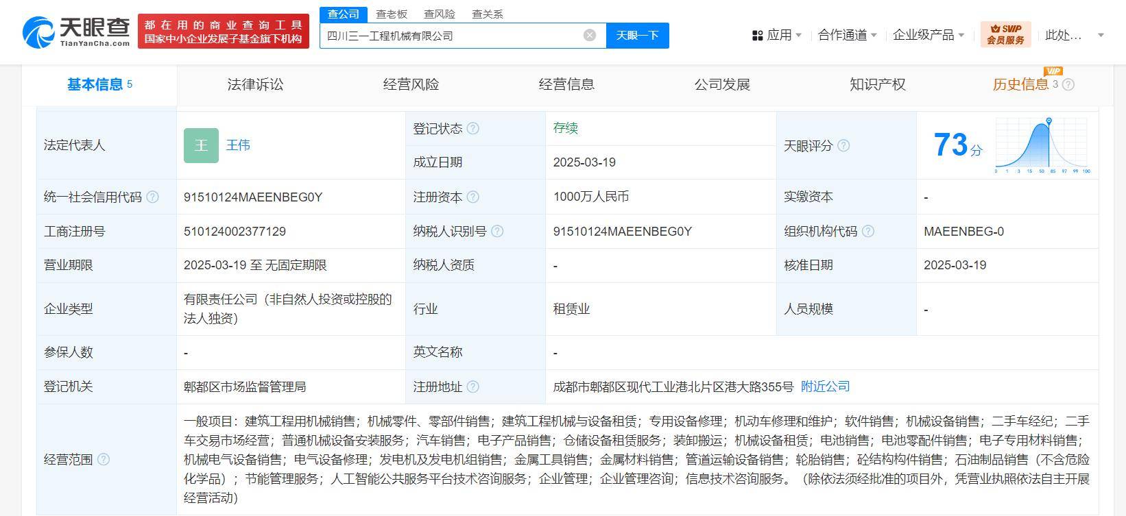The width and height of the screenshot is (1126, 516).
Task: Click 郫都区市场监督管理局 registration authority
Action: [x=245, y=387]
